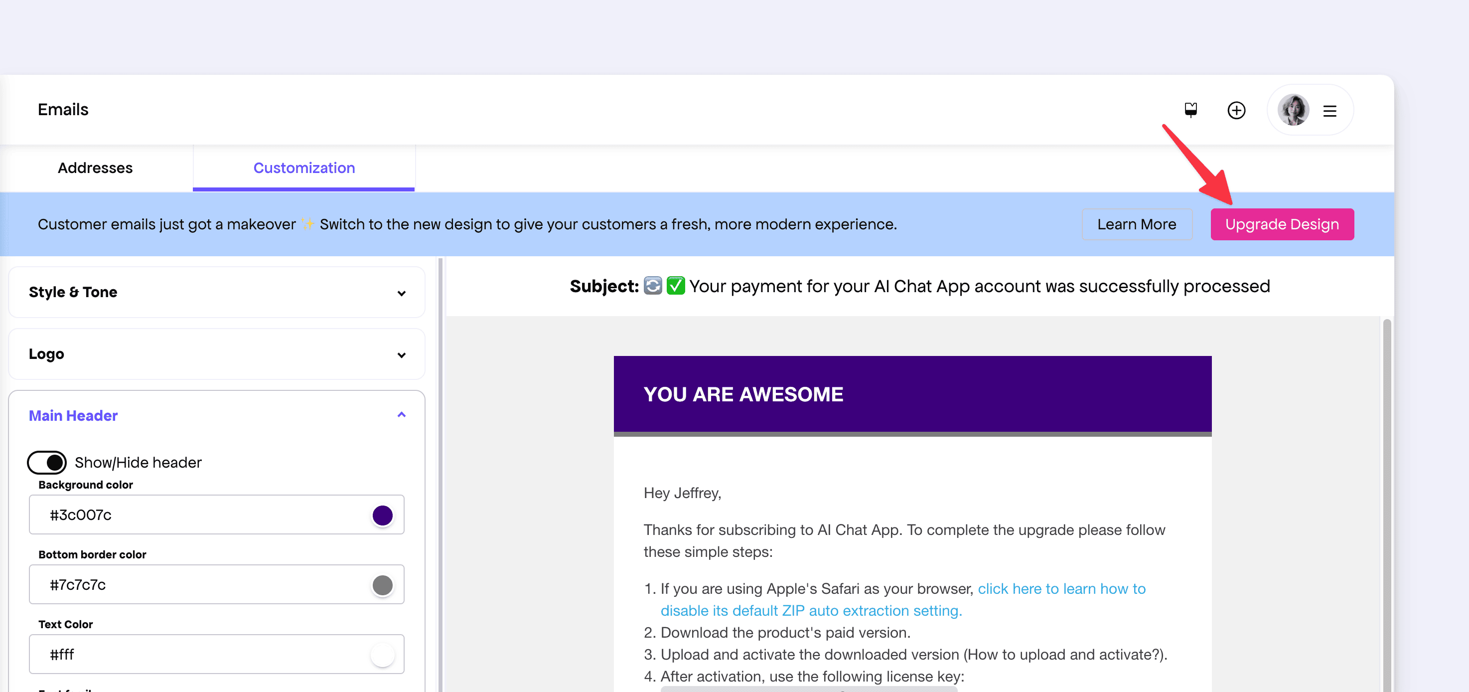Switch to the Addresses tab
The image size is (1469, 692).
[95, 168]
